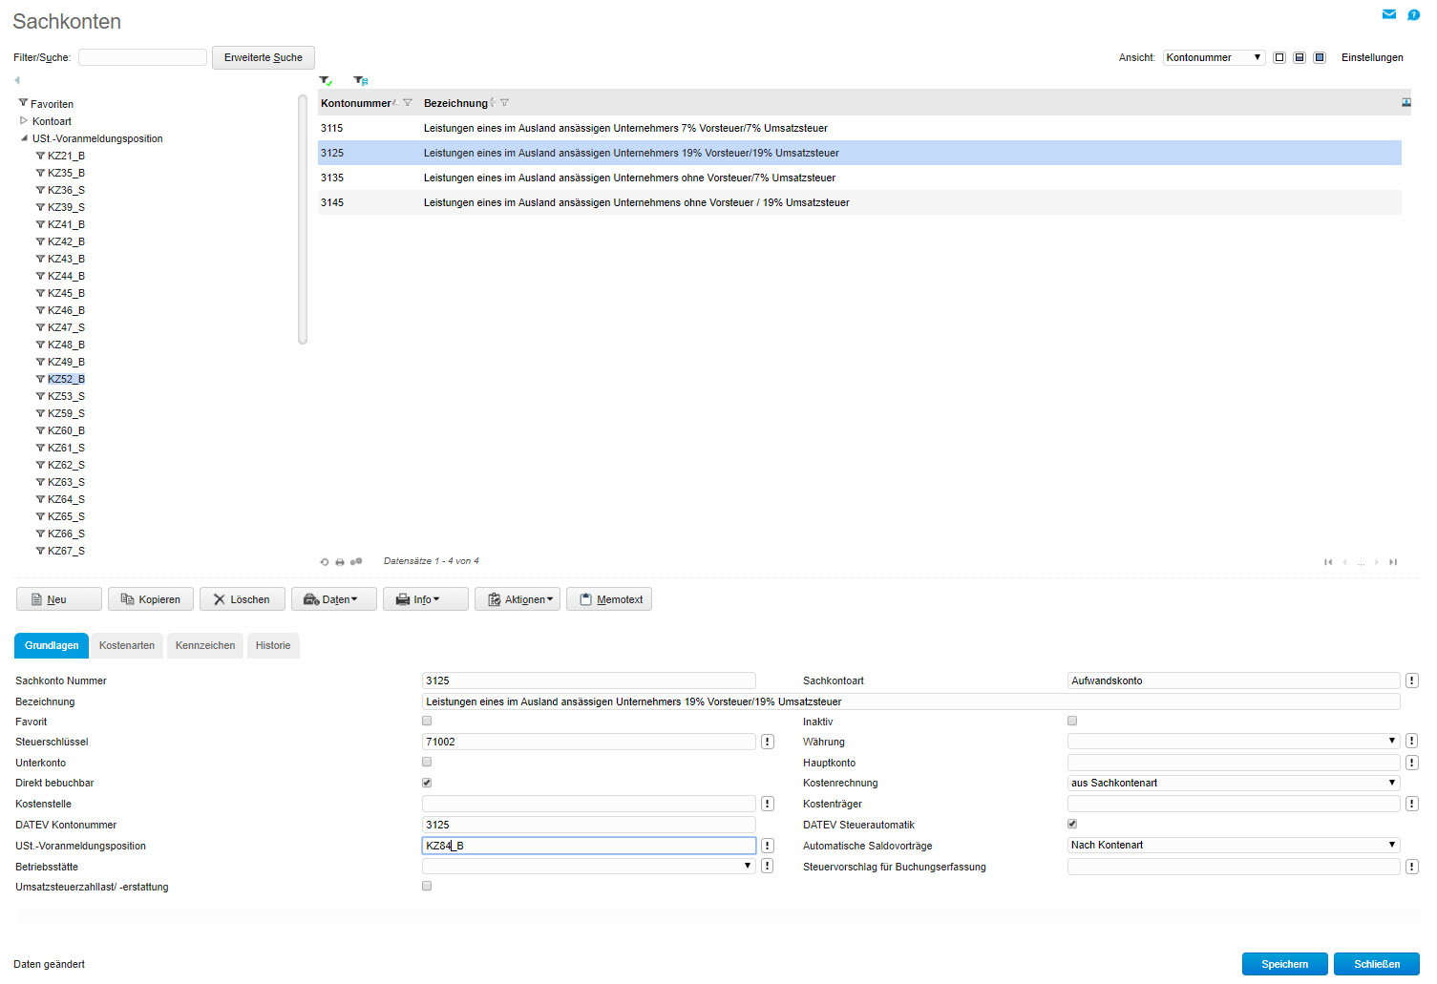The width and height of the screenshot is (1437, 984).
Task: Open the Betriebsstätte dropdown
Action: (x=589, y=866)
